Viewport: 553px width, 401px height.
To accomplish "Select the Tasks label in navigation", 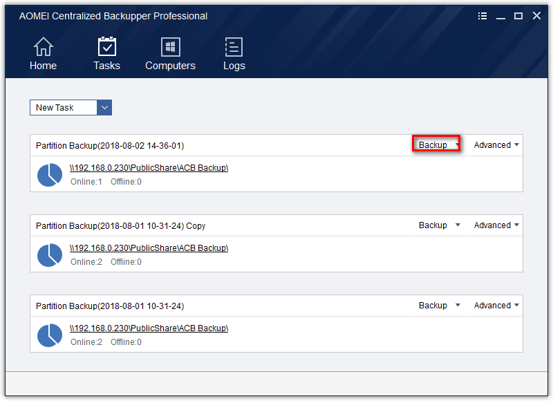I will [x=107, y=66].
